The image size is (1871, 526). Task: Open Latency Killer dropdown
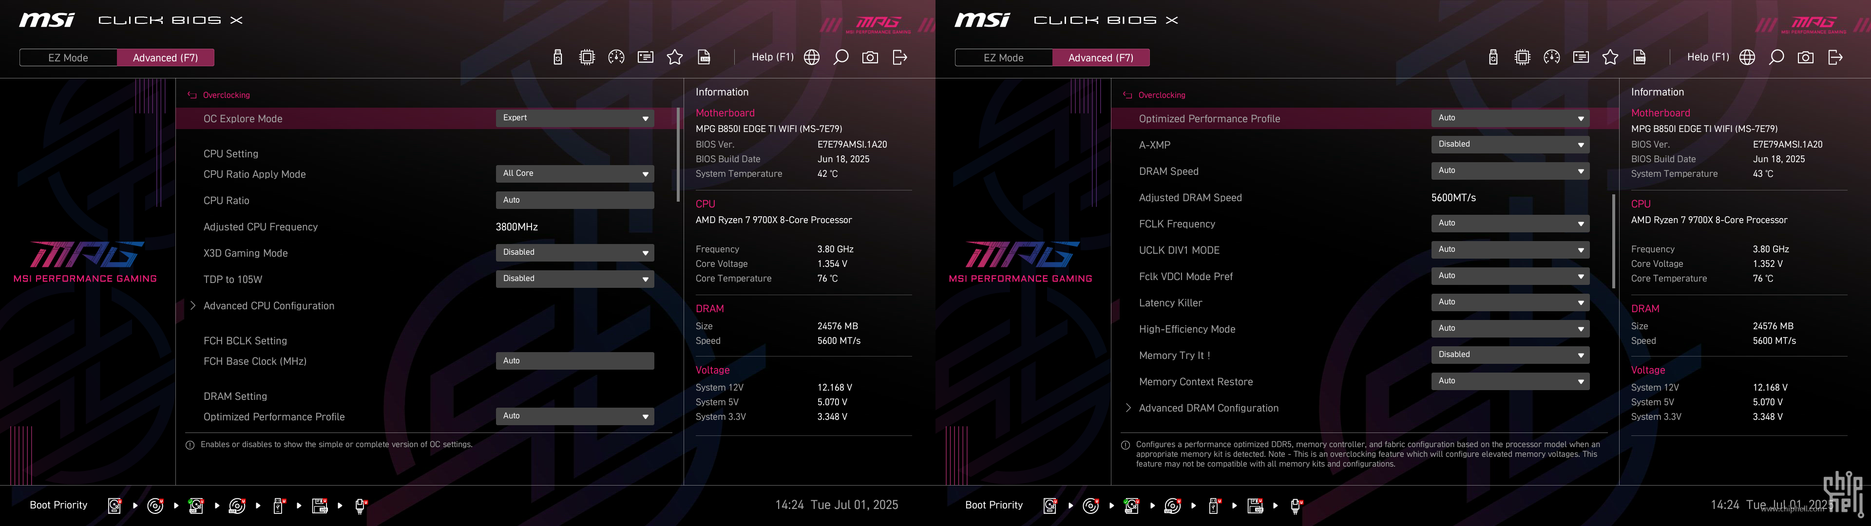coord(1510,302)
